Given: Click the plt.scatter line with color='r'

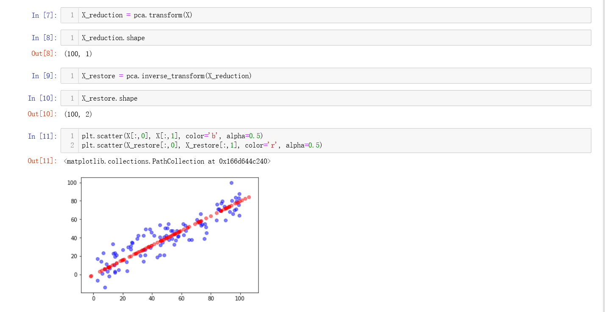Looking at the screenshot, I should [202, 145].
